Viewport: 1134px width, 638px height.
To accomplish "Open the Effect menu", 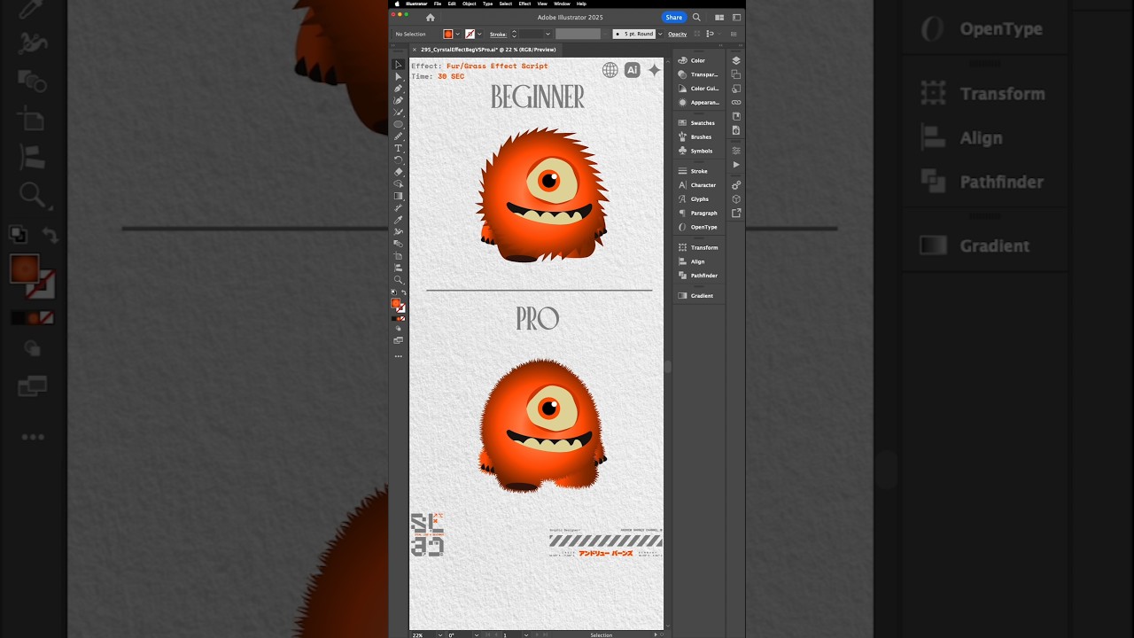I will pyautogui.click(x=524, y=4).
